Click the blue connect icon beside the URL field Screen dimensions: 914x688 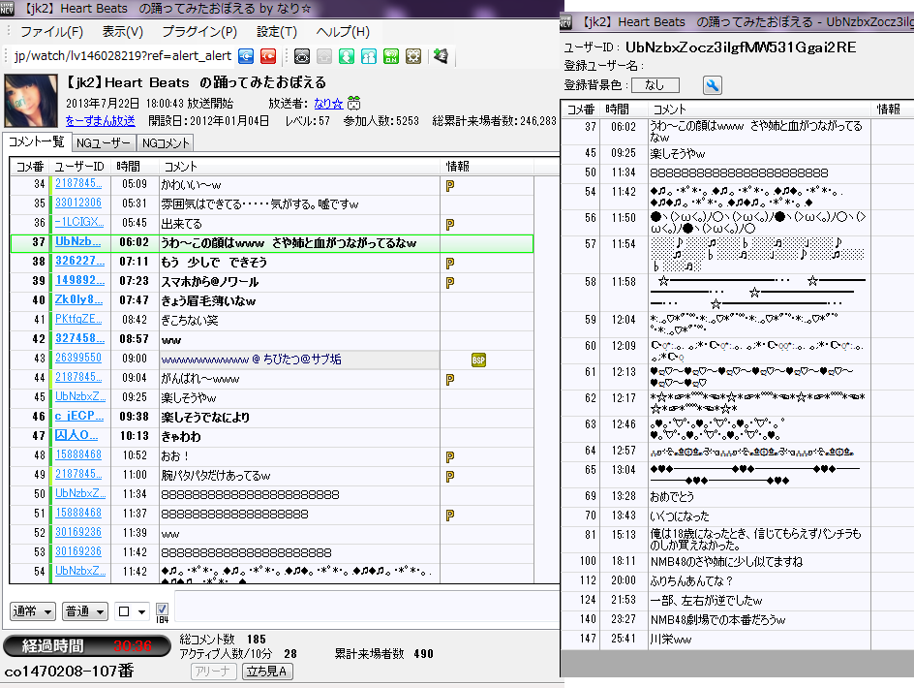click(x=246, y=56)
